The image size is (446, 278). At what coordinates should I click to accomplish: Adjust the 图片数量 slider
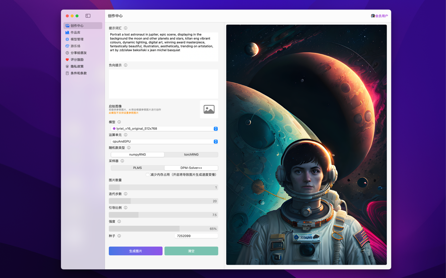point(163,187)
